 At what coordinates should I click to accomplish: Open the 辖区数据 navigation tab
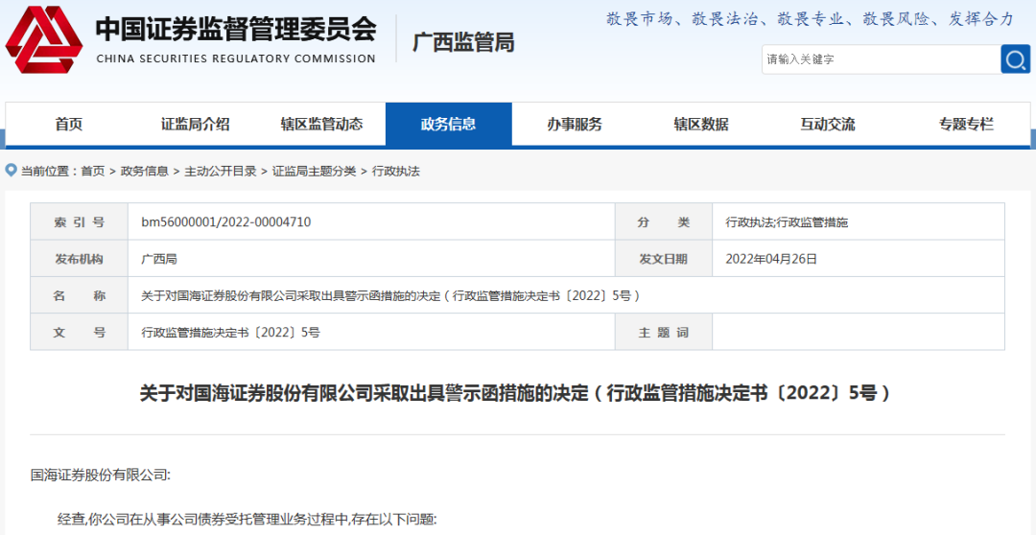(701, 125)
